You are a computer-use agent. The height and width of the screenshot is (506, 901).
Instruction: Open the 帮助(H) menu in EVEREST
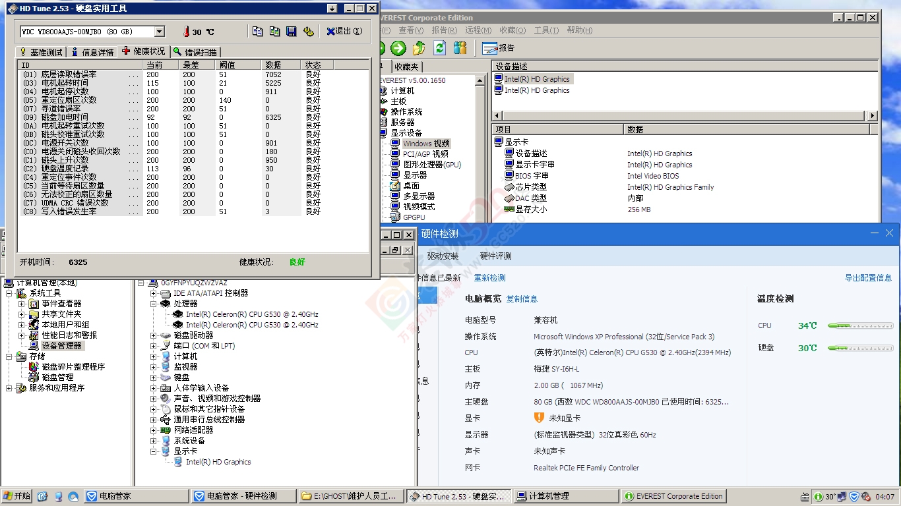[579, 30]
